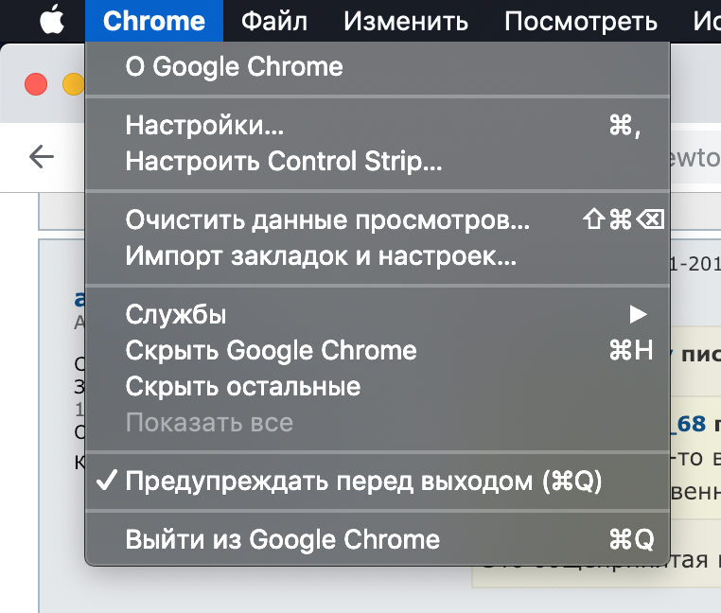Click the red close window dot
The width and height of the screenshot is (721, 613).
[36, 84]
